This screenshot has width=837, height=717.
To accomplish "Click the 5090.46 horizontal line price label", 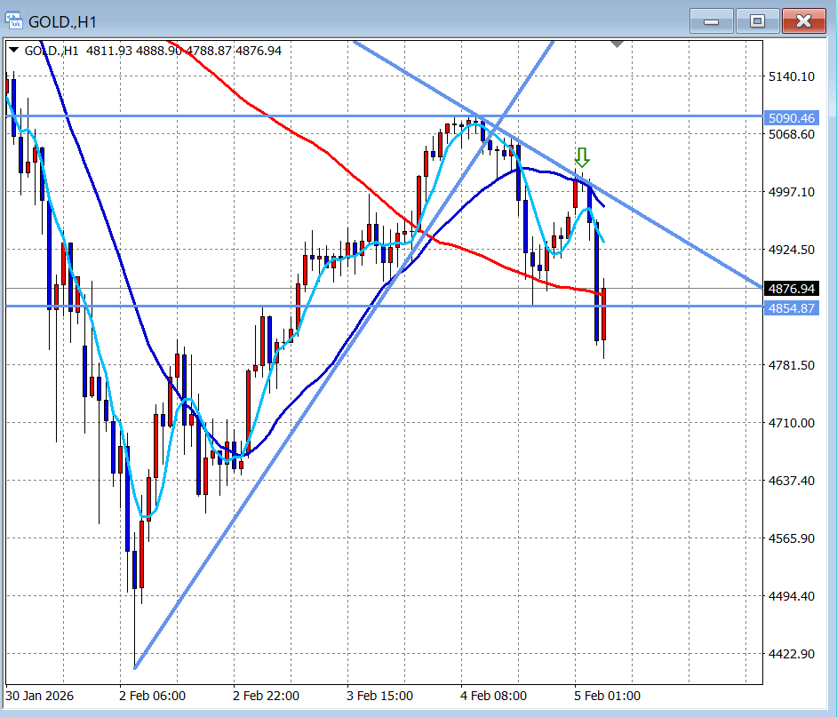I will click(790, 118).
